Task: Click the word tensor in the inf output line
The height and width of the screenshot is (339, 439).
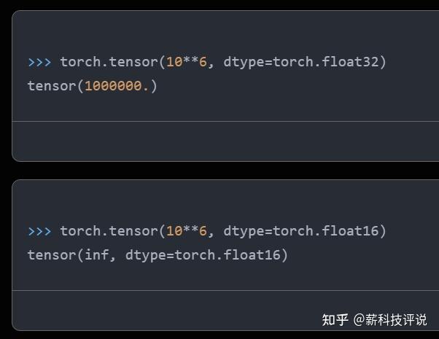Action: (x=52, y=255)
